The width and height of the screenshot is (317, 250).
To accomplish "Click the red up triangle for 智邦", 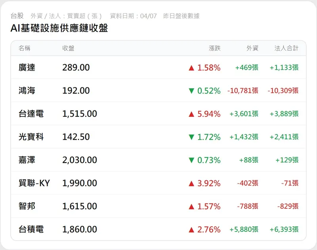I will [x=192, y=206].
